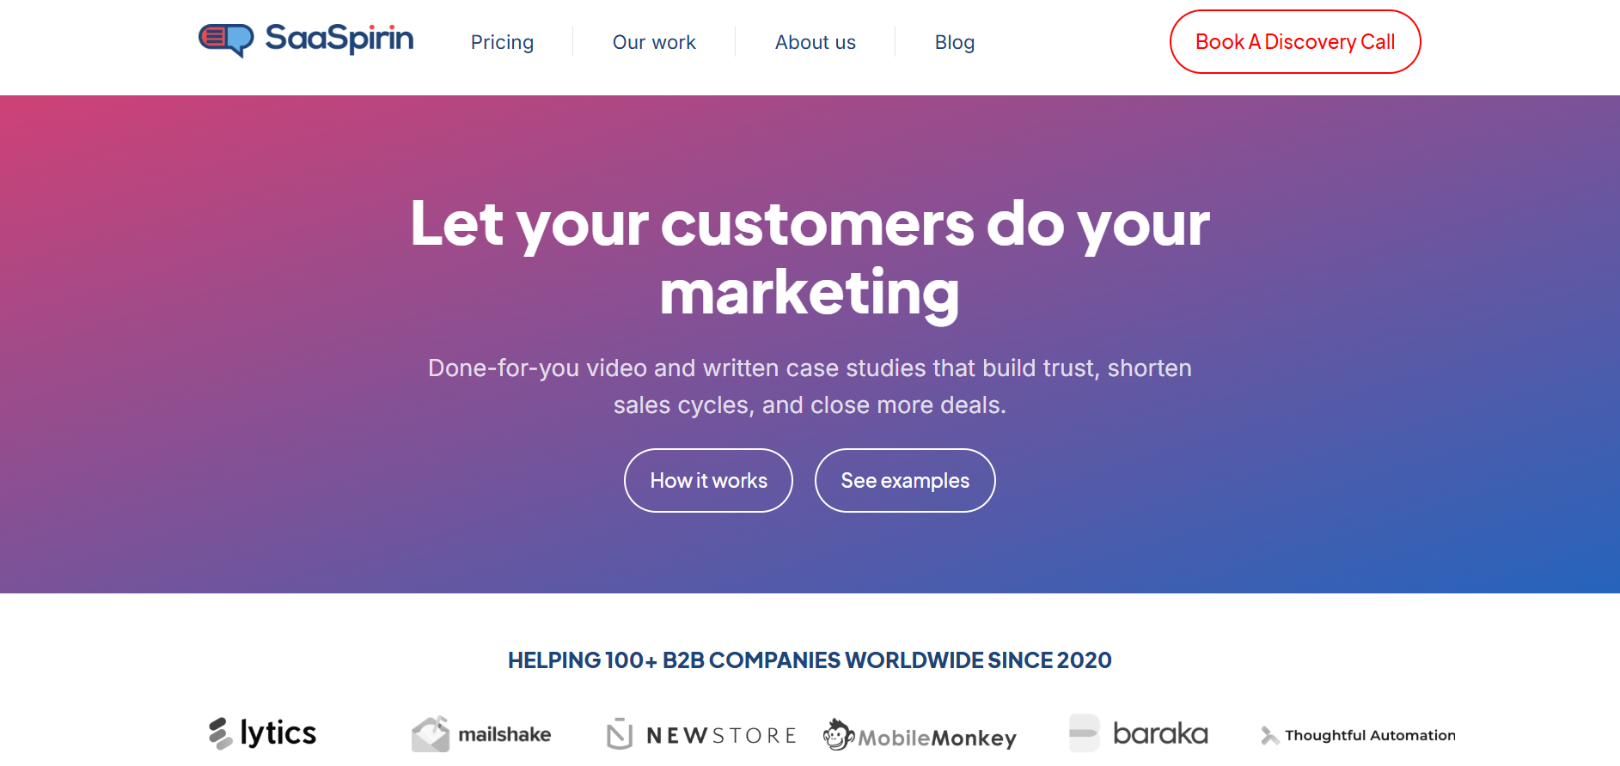The width and height of the screenshot is (1620, 766).
Task: Click the mailshake envelope logo
Action: (481, 733)
